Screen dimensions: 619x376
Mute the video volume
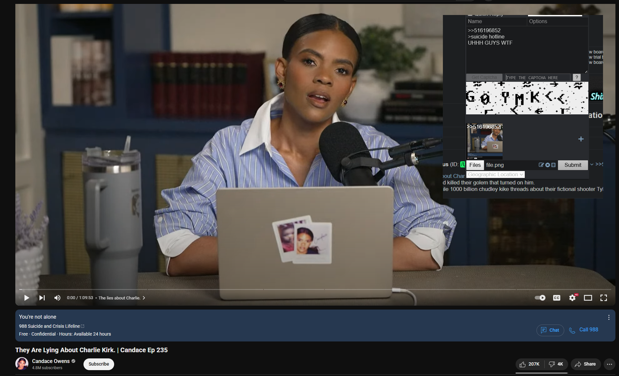tap(57, 298)
